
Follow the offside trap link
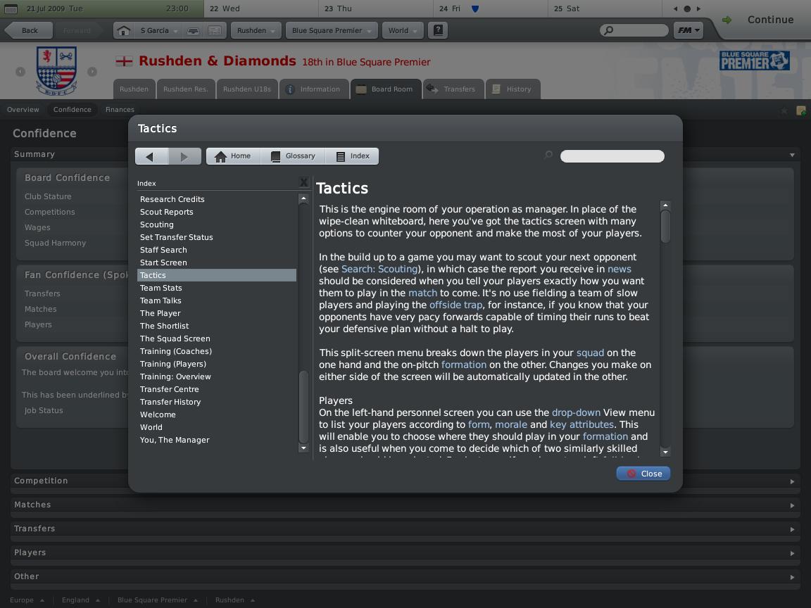(455, 305)
